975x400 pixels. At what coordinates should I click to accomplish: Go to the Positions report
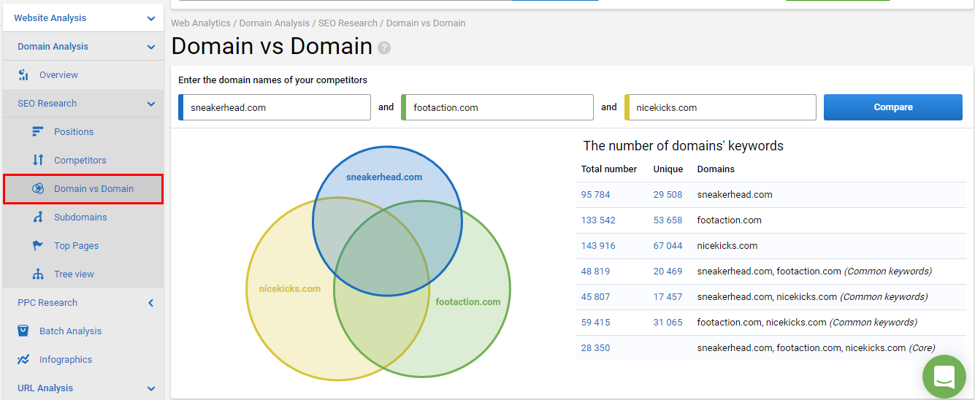coord(74,131)
